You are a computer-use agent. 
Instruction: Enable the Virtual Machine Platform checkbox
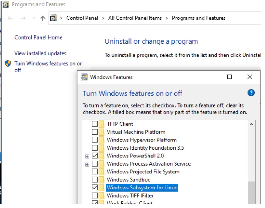pyautogui.click(x=95, y=132)
